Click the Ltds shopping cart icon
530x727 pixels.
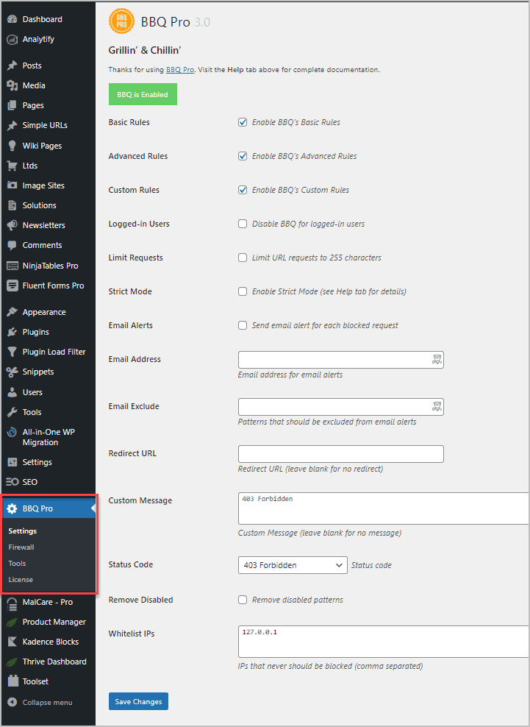click(x=12, y=166)
